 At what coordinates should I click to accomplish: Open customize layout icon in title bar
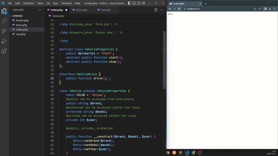point(143,3)
